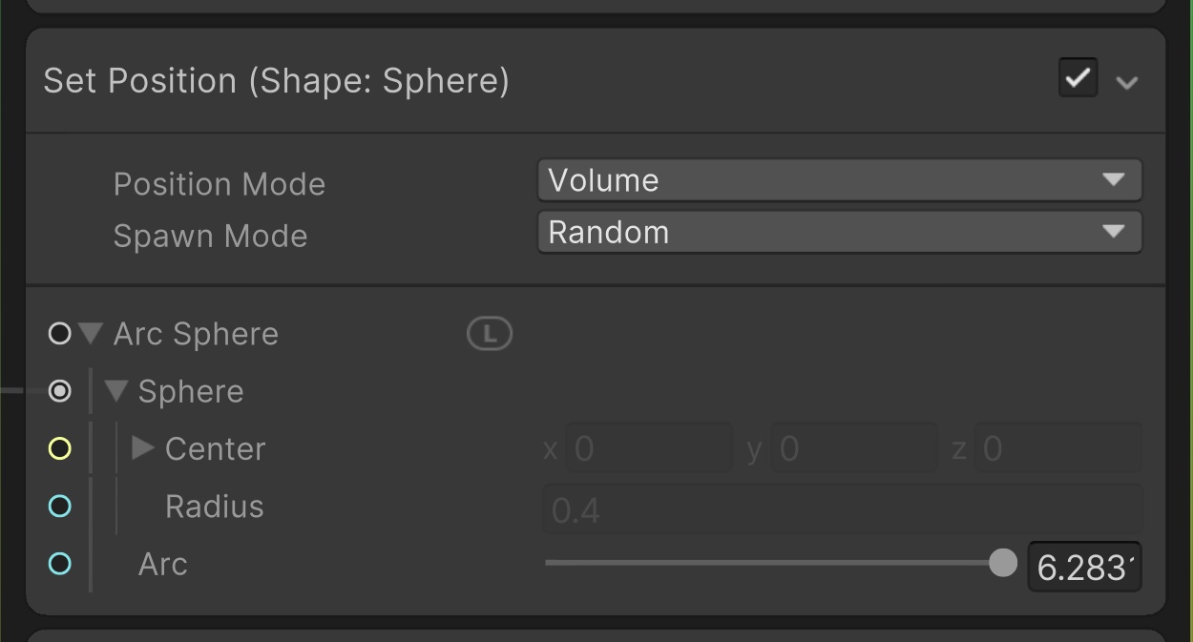Toggle the Local space (L) badge
The height and width of the screenshot is (642, 1193).
click(x=490, y=334)
